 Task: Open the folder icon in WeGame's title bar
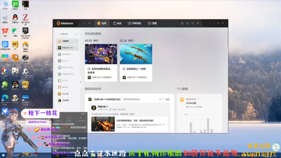[188, 23]
